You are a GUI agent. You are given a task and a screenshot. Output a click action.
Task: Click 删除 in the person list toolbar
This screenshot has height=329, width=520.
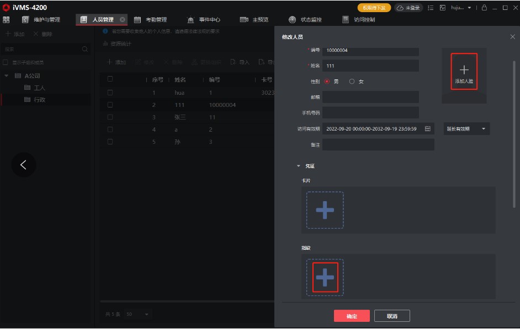(x=173, y=62)
